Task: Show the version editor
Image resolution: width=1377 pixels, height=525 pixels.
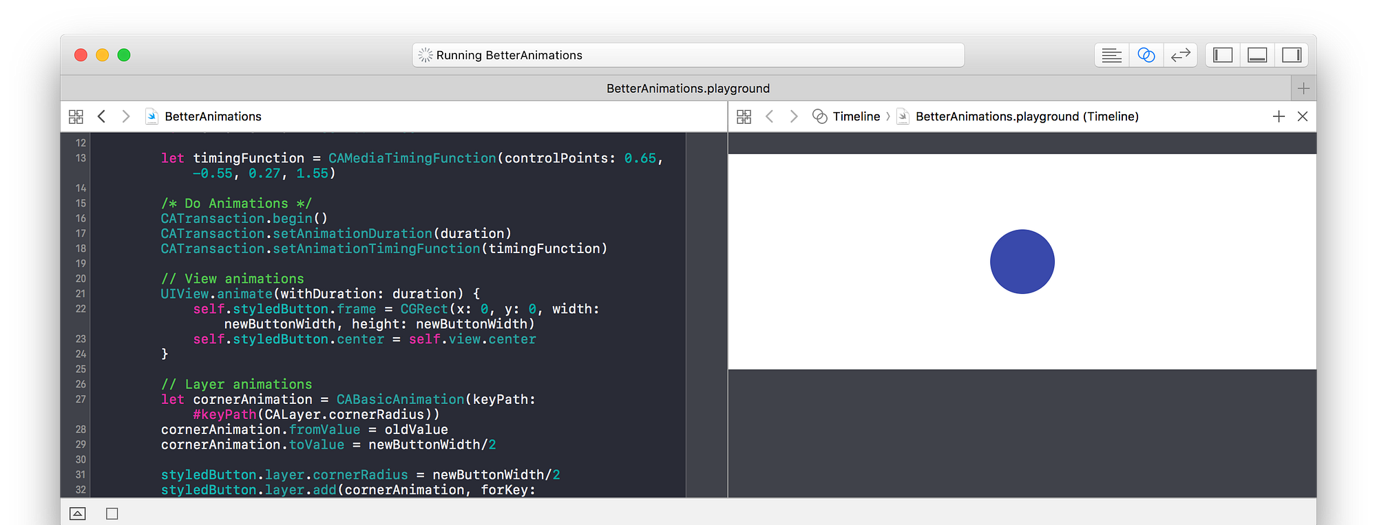Action: (1181, 55)
